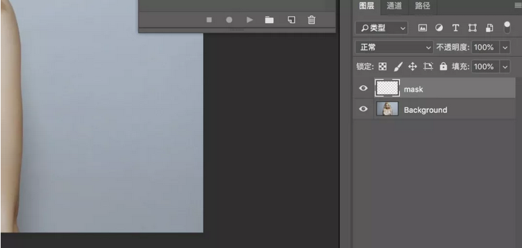Viewport: 522px width, 248px height.
Task: Toggle the layer filtering switch
Action: coord(507,28)
